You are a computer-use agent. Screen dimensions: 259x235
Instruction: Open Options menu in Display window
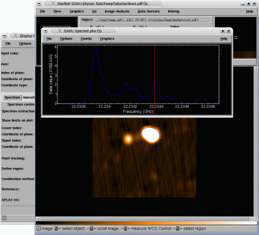click(25, 43)
